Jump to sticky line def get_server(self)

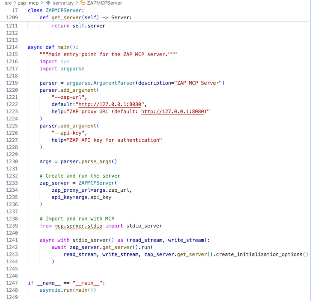point(86,17)
